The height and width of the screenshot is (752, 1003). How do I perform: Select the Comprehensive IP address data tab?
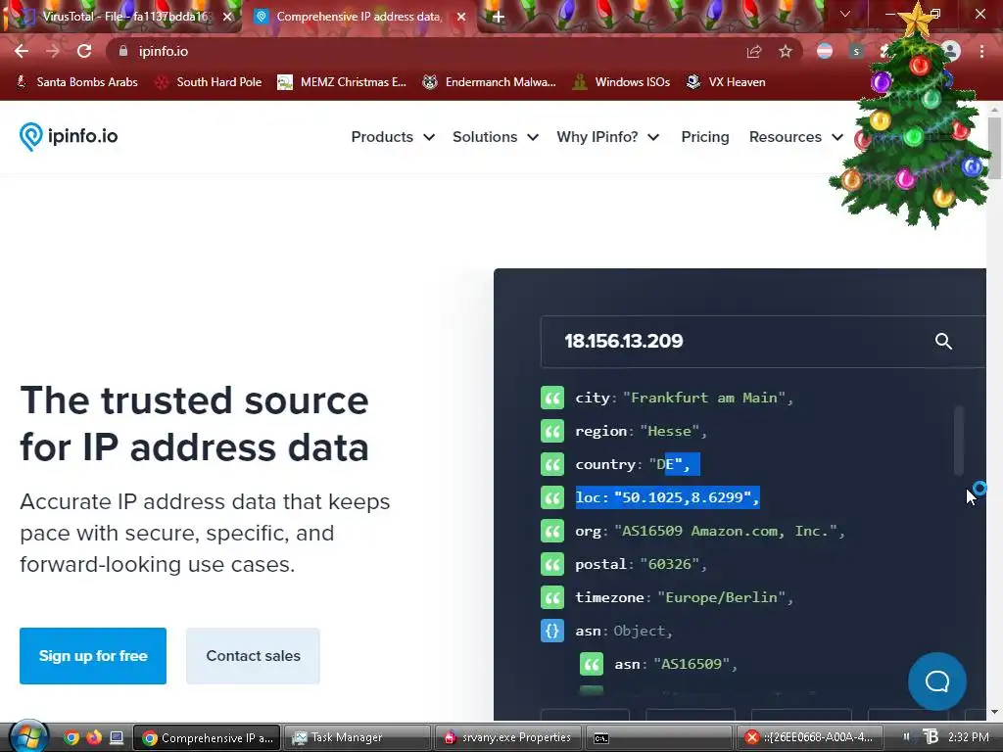pos(358,17)
